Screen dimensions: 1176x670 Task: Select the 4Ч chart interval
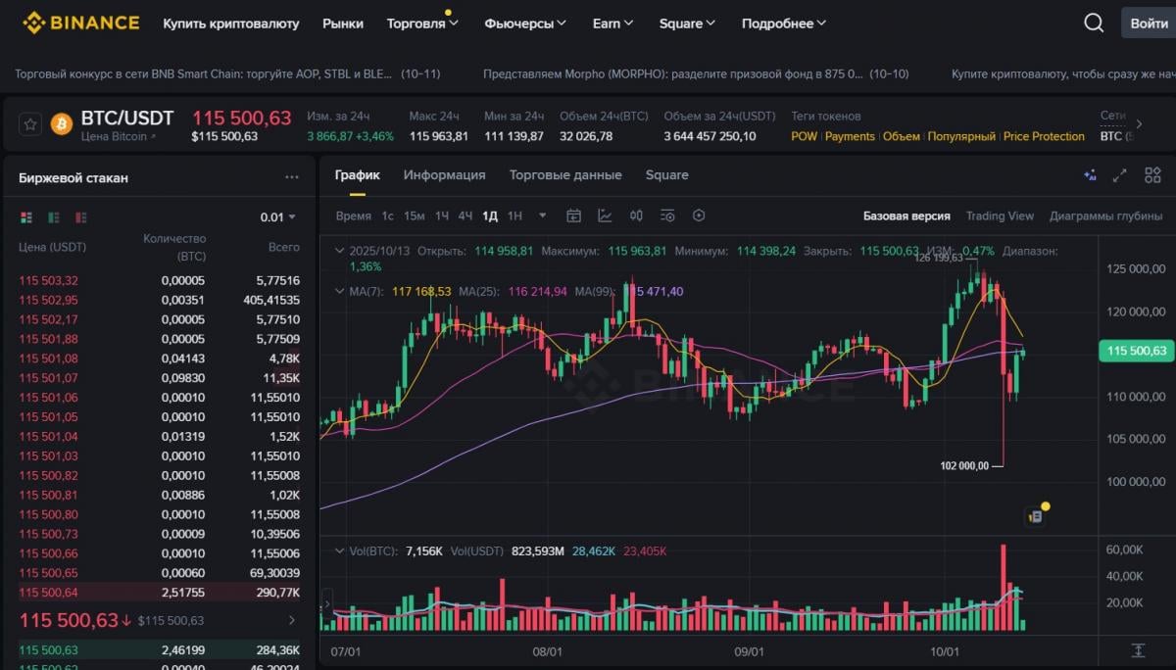coord(465,215)
